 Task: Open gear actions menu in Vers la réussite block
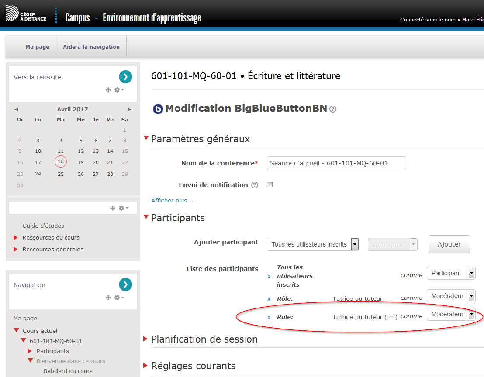click(x=118, y=90)
